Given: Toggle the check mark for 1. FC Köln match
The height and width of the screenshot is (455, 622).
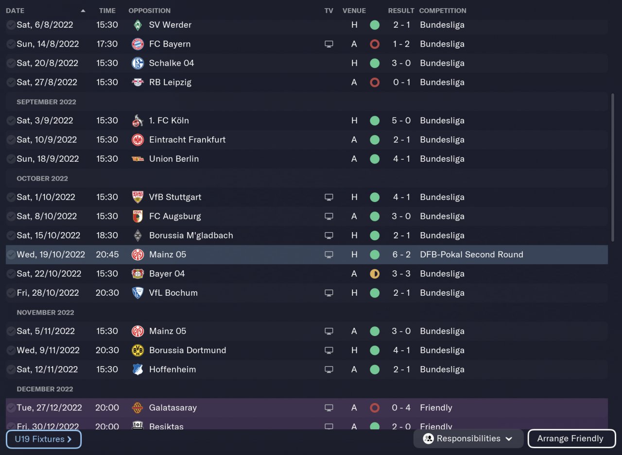Looking at the screenshot, I should (x=11, y=120).
